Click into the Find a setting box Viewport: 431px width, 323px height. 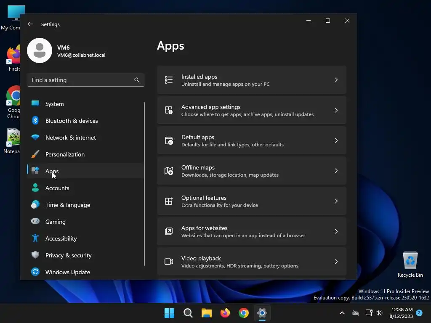[x=86, y=80]
